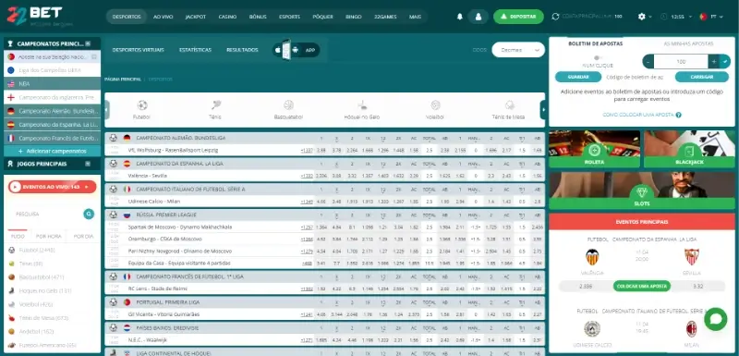The height and width of the screenshot is (356, 739).
Task: Click the Carregar button
Action: click(x=702, y=77)
